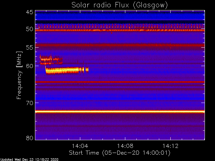Screen dimensions: 215x161
Task: Click the 14:12 time tick label
Action: [170, 146]
